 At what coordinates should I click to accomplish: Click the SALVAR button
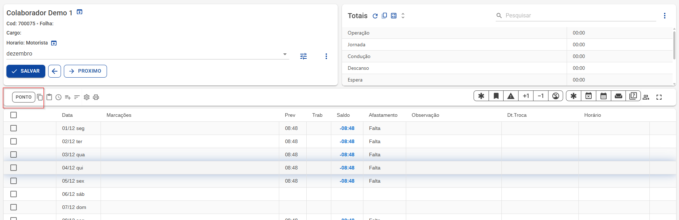pos(26,71)
